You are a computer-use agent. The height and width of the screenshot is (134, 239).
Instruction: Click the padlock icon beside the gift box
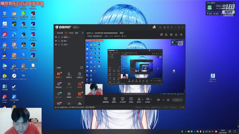click(x=166, y=35)
